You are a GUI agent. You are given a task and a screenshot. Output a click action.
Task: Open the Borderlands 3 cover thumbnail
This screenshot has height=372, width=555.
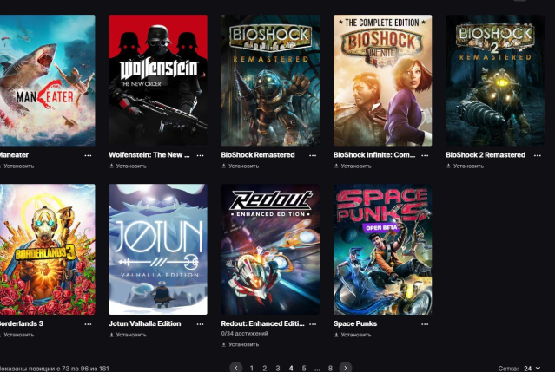coord(47,249)
